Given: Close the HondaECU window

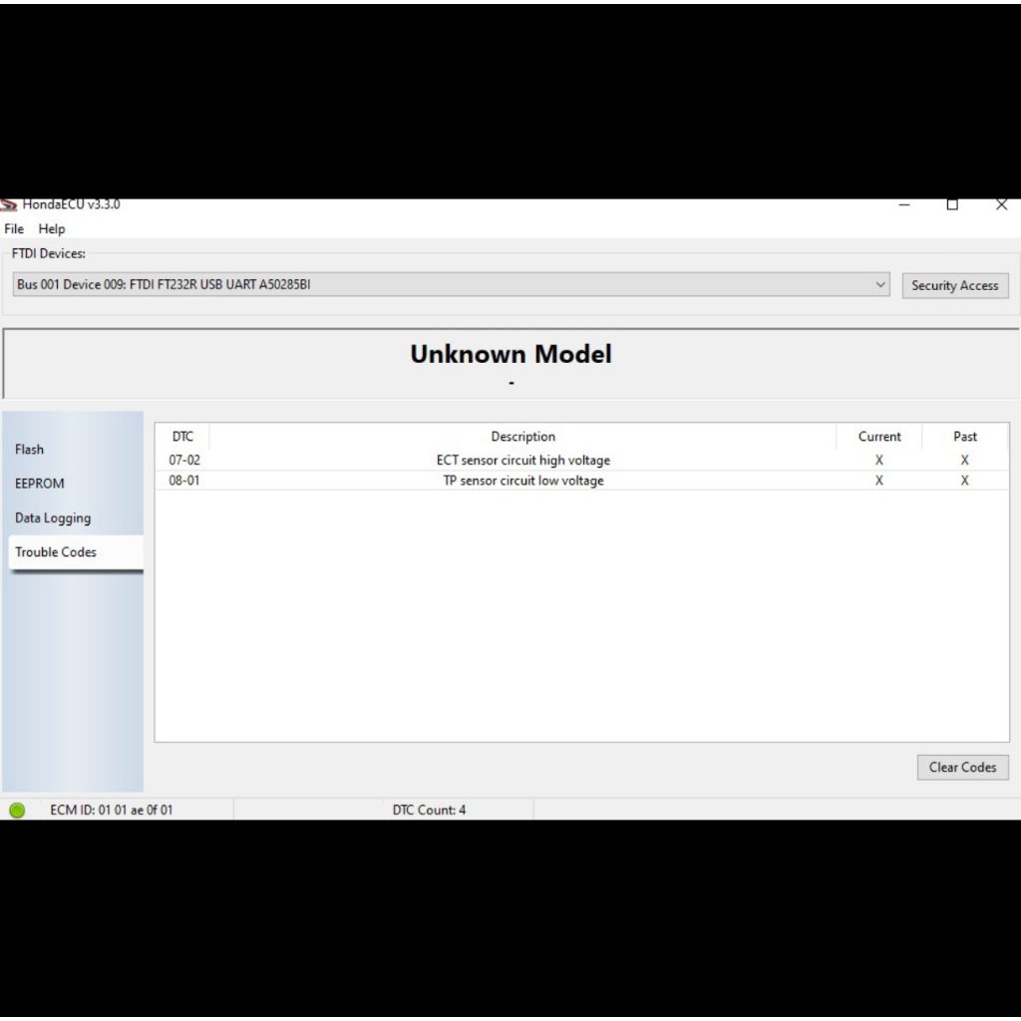Looking at the screenshot, I should [x=1001, y=204].
